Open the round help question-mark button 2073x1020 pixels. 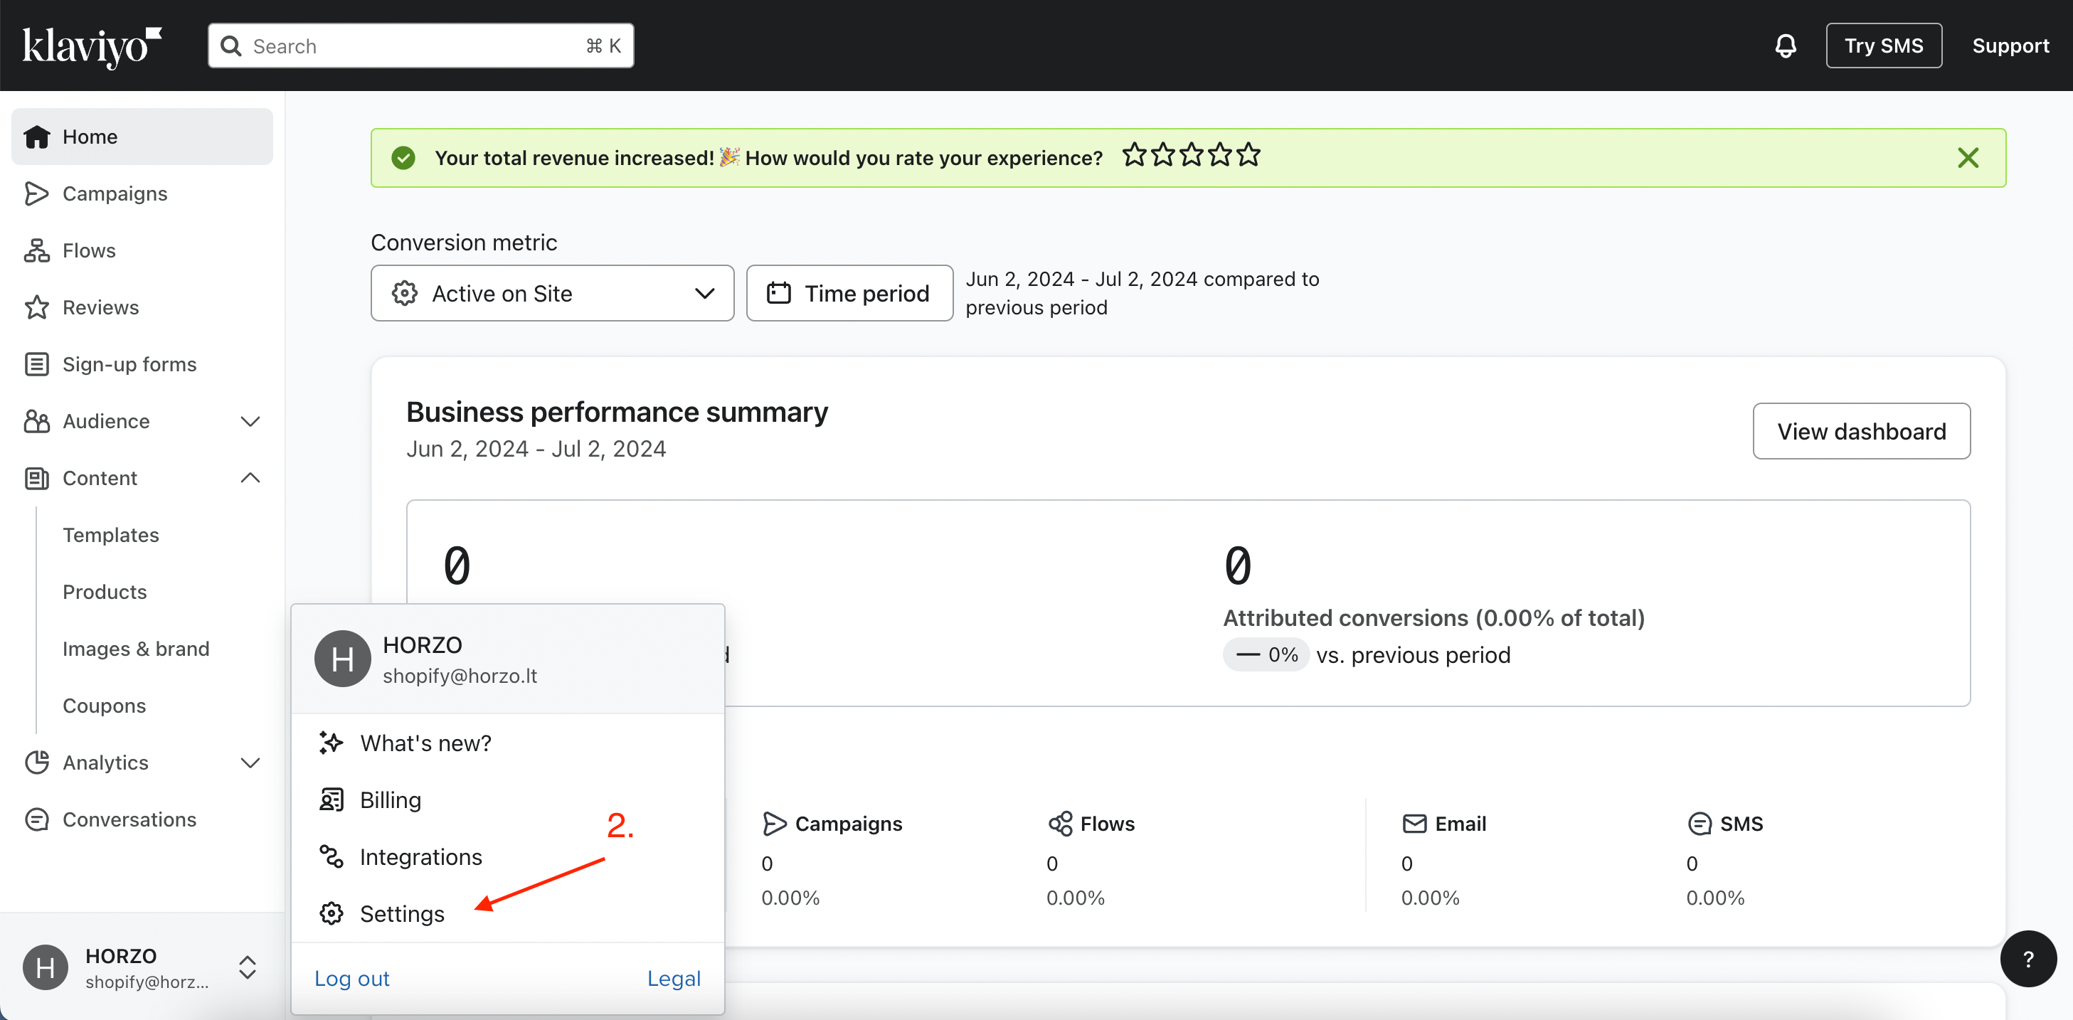click(x=2027, y=958)
